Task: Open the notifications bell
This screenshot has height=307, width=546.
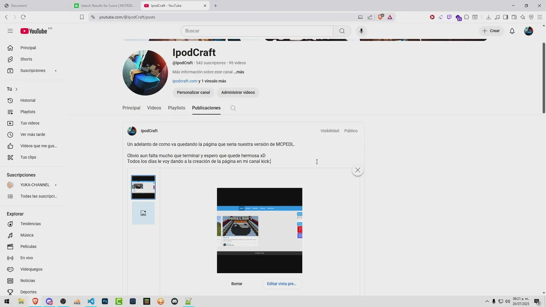Action: tap(512, 31)
